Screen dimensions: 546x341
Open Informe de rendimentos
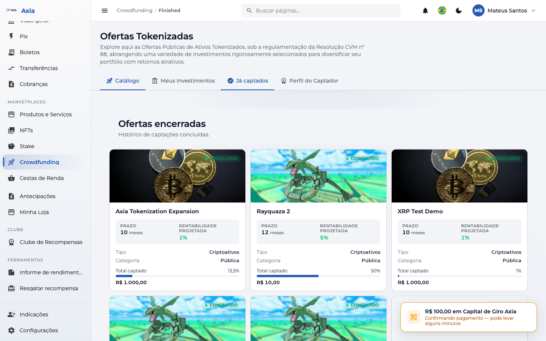tap(45, 272)
